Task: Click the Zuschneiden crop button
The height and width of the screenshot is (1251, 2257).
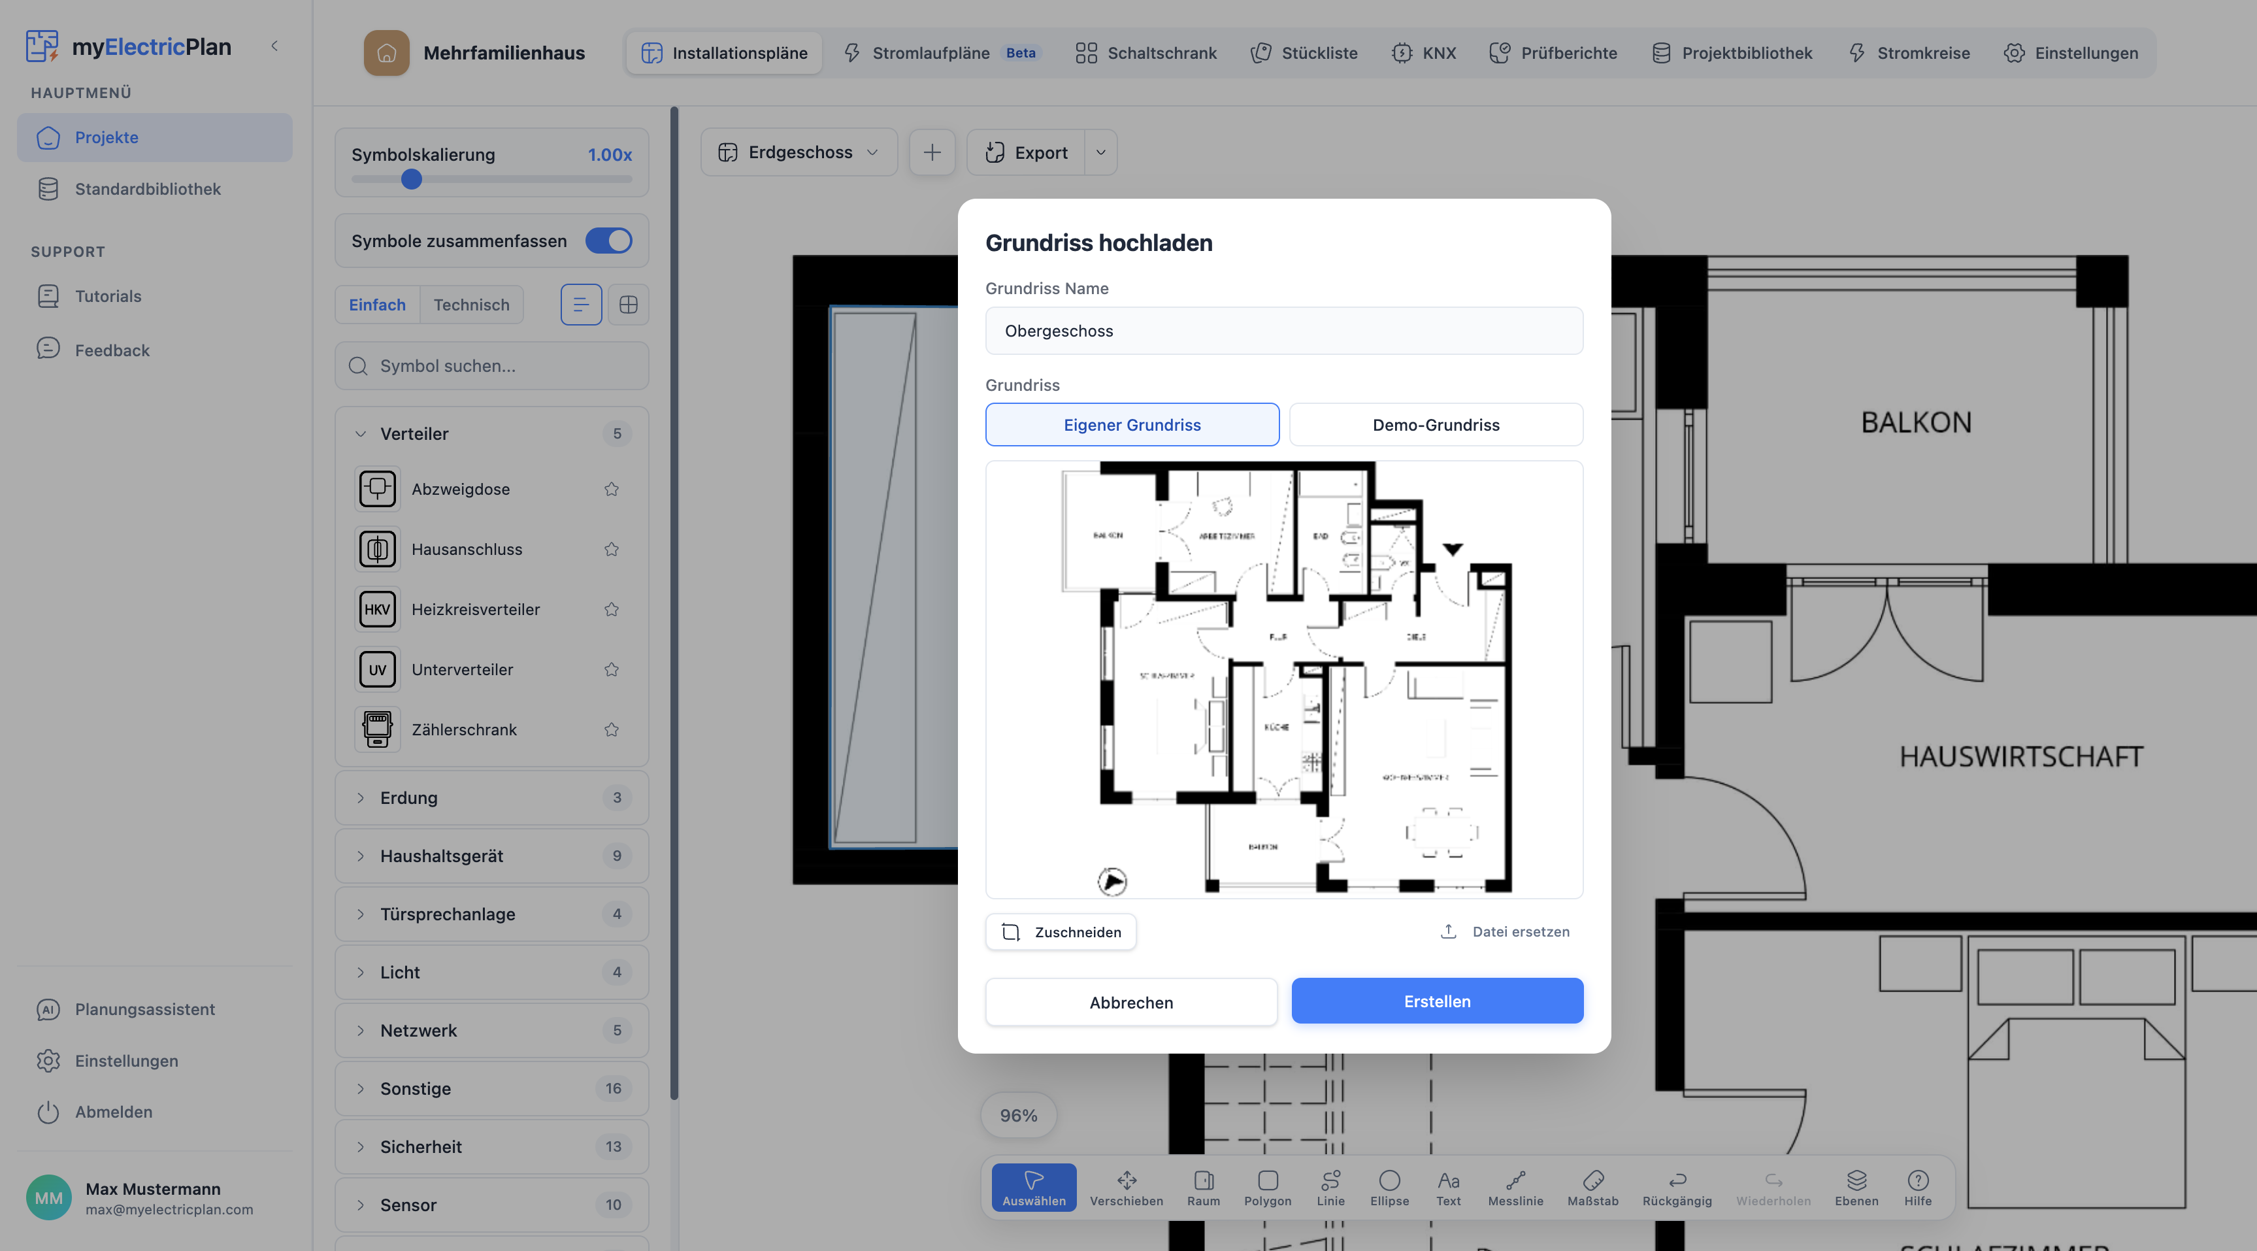Action: click(1061, 932)
